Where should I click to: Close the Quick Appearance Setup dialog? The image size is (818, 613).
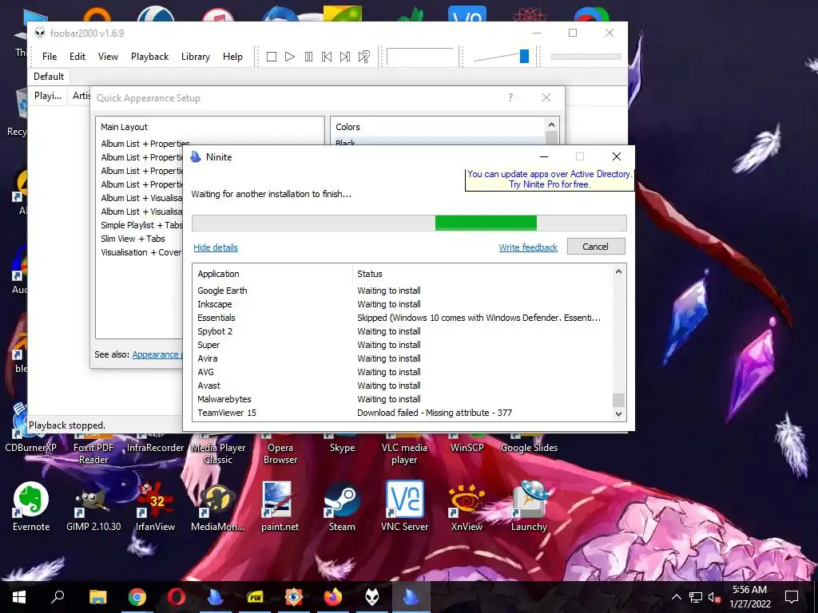tap(546, 97)
